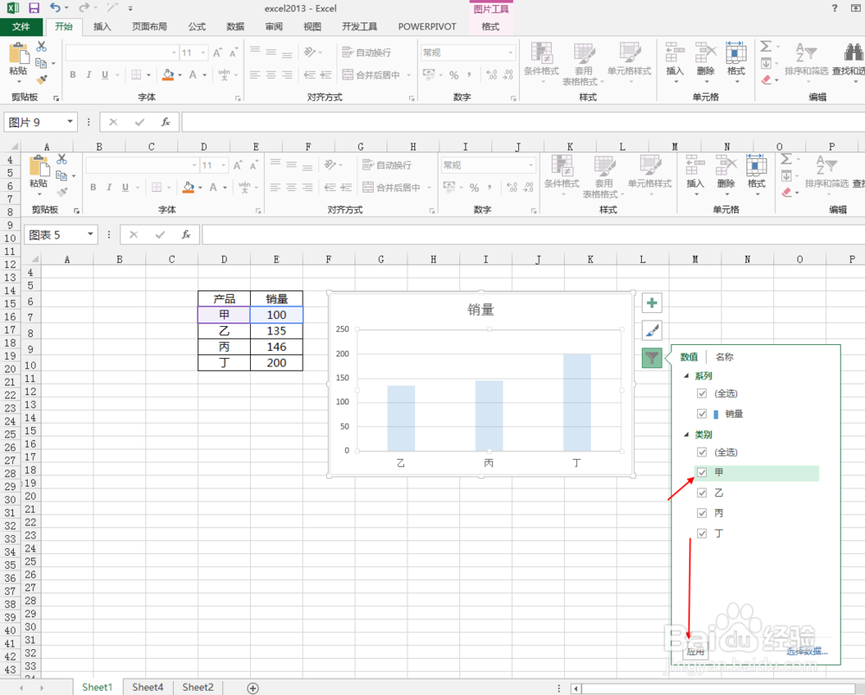
Task: Uncheck the 销量 series checkbox
Action: pyautogui.click(x=702, y=413)
